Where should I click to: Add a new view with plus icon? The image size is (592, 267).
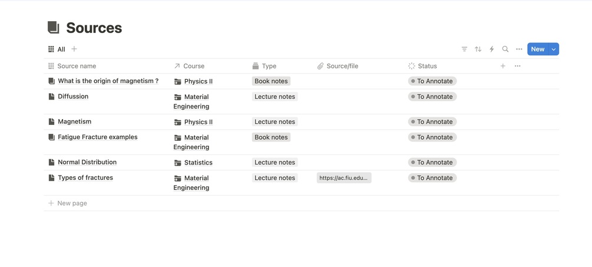click(x=74, y=49)
